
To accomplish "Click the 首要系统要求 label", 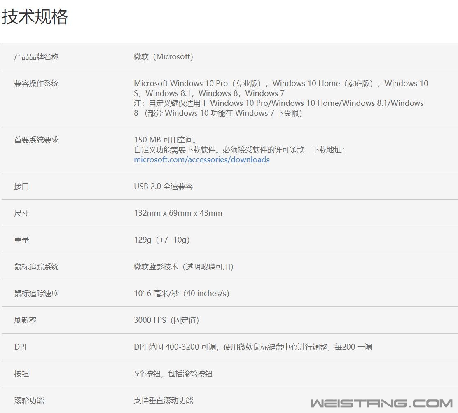I will click(37, 140).
